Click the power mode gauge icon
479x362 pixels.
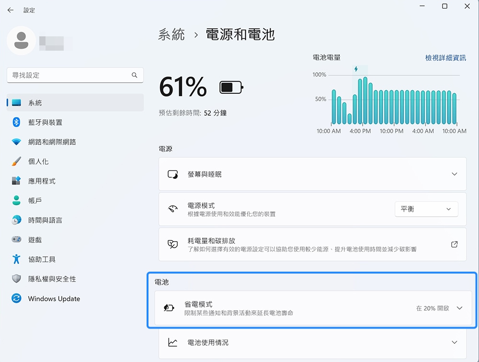pyautogui.click(x=172, y=209)
